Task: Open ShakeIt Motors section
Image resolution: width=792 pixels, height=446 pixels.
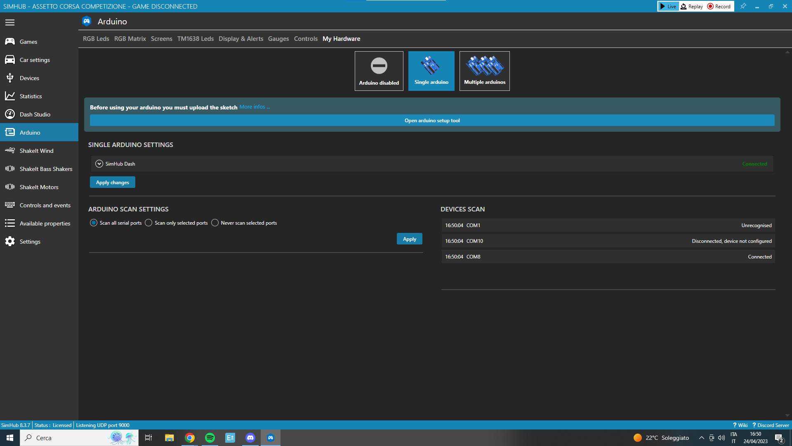Action: tap(39, 187)
